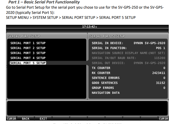Viewport: 174px width, 124px height.
Task: Select SERIAL PORT 1 SETUP menu entry
Action: click(x=28, y=43)
